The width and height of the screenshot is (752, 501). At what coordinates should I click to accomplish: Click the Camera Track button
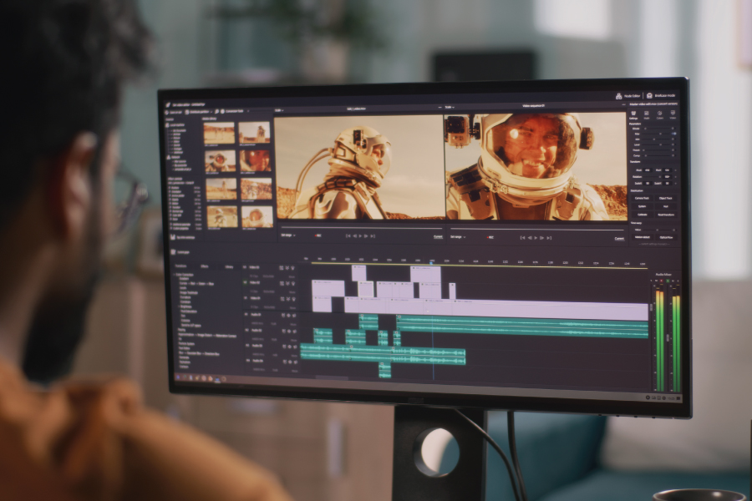tap(642, 198)
